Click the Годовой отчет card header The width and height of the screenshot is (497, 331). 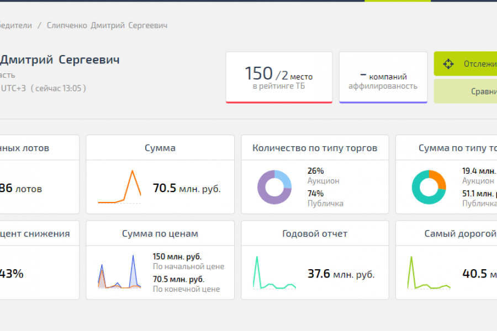pos(315,233)
